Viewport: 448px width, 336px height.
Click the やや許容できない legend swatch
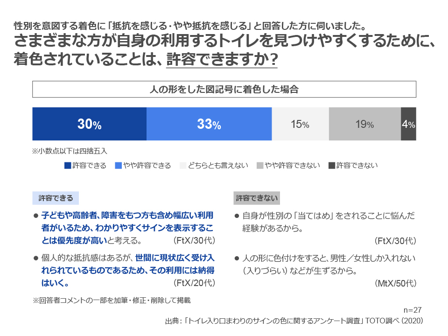coord(260,165)
